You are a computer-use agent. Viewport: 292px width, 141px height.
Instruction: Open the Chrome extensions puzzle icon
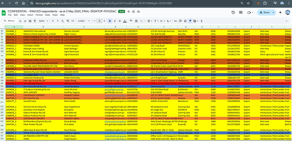click(x=265, y=3)
